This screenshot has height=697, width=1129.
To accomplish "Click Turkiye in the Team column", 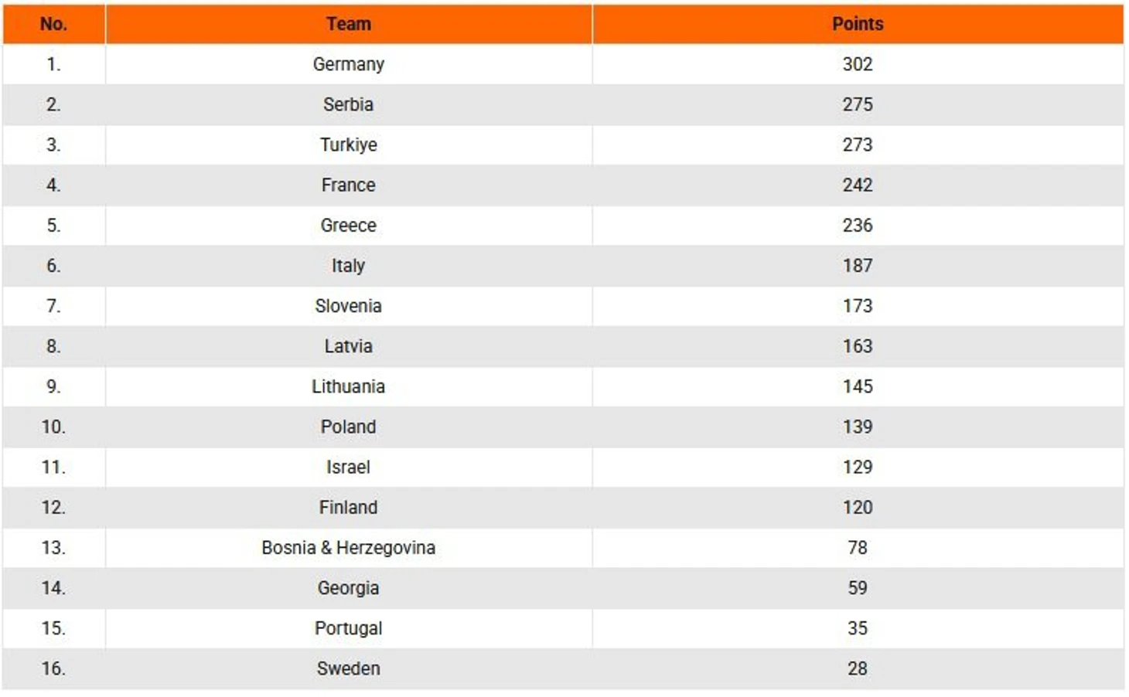I will tap(349, 144).
